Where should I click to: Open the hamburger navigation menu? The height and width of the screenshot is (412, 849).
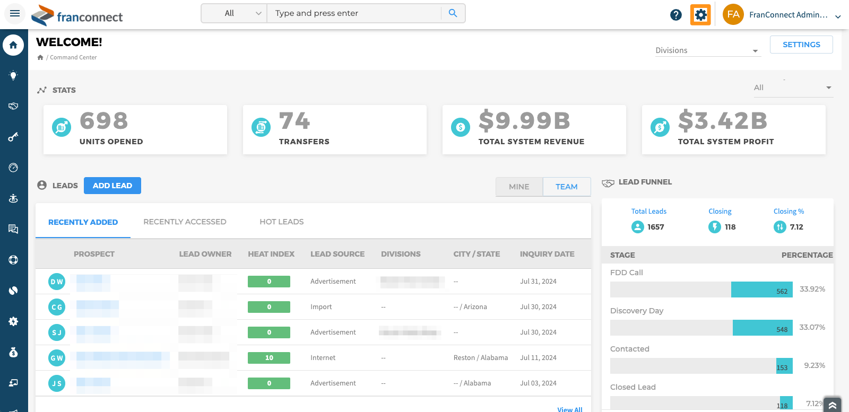coord(15,13)
